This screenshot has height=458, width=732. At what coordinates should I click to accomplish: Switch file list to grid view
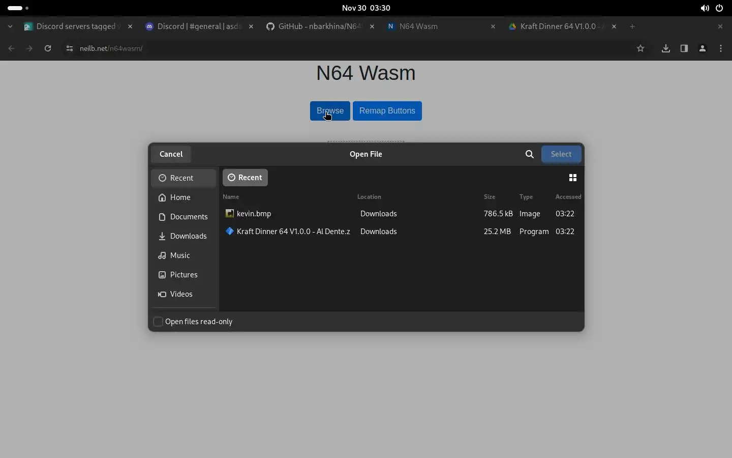click(x=573, y=178)
